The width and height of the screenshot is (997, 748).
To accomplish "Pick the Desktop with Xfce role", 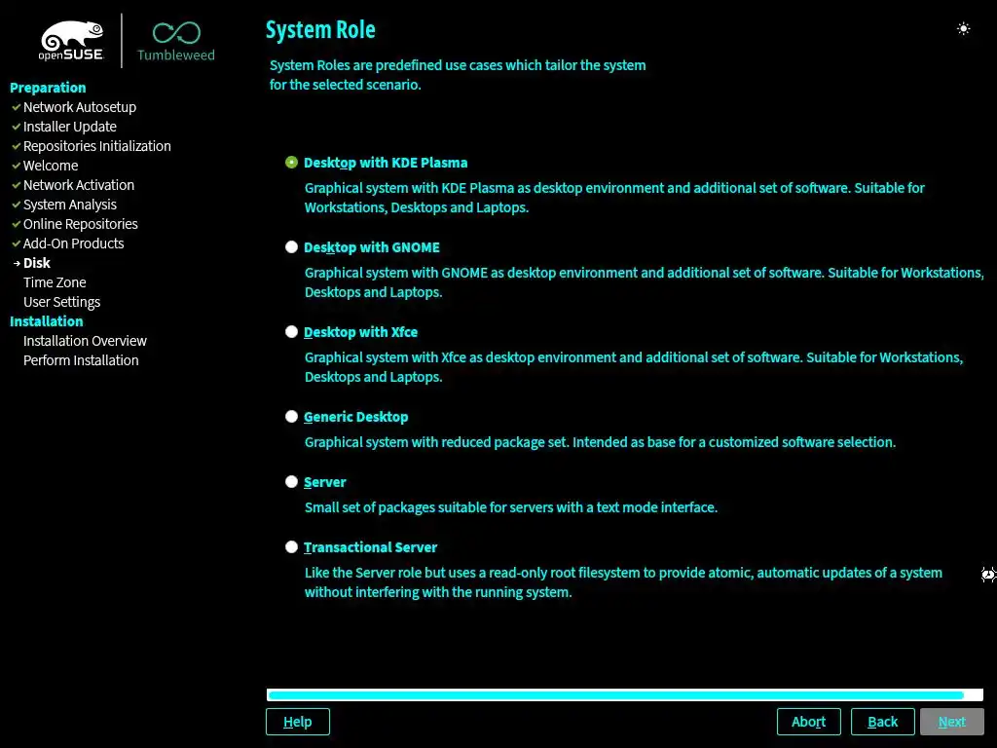I will (x=291, y=331).
